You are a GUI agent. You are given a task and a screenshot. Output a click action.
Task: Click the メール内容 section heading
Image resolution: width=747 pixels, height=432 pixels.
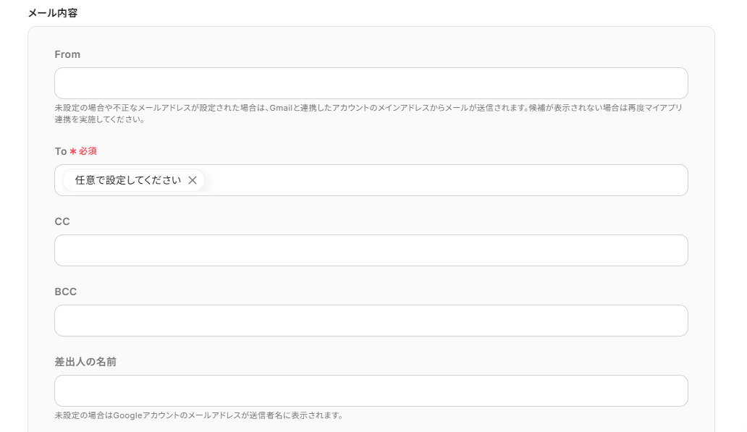(52, 13)
